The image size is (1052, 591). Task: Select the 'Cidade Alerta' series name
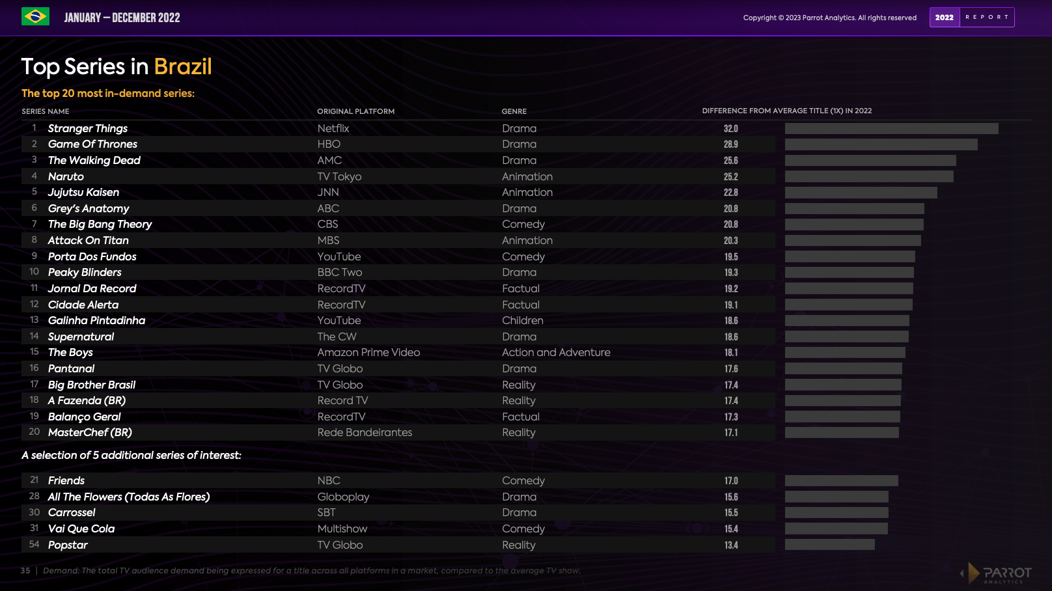tap(83, 305)
